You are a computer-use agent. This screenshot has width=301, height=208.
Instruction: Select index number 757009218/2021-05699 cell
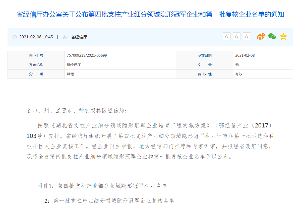(87, 55)
